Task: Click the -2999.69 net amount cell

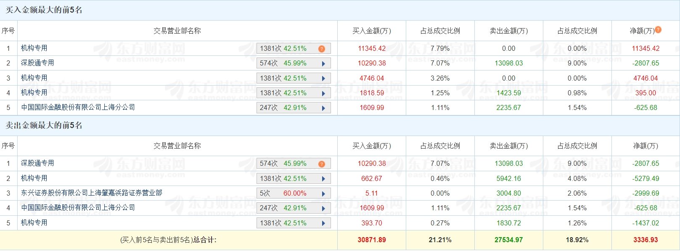Action: [x=646, y=193]
